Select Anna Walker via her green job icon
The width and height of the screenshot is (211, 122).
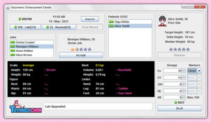click(13, 51)
